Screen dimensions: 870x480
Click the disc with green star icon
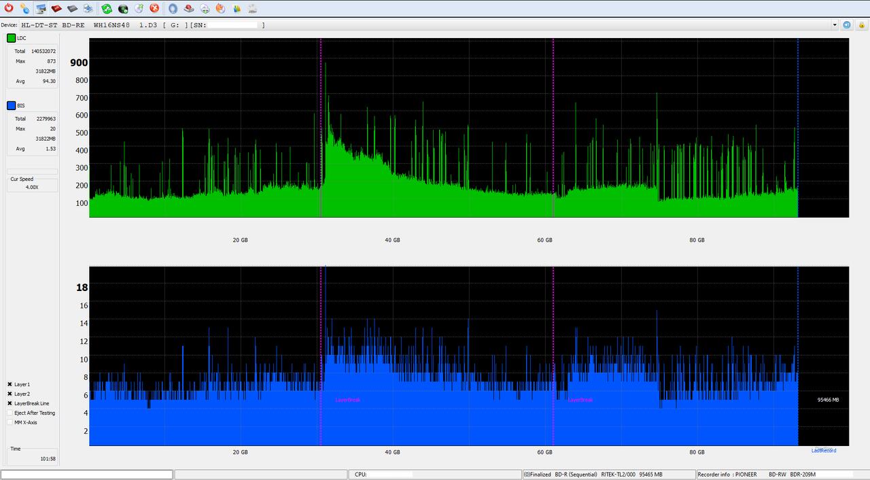139,8
